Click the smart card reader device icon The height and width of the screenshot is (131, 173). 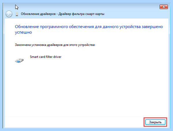(19, 60)
